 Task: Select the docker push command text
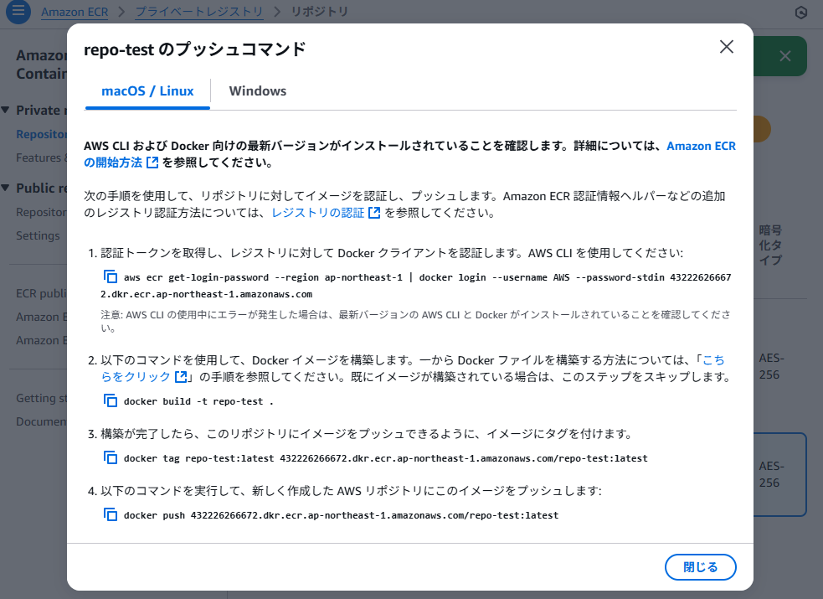(x=341, y=515)
